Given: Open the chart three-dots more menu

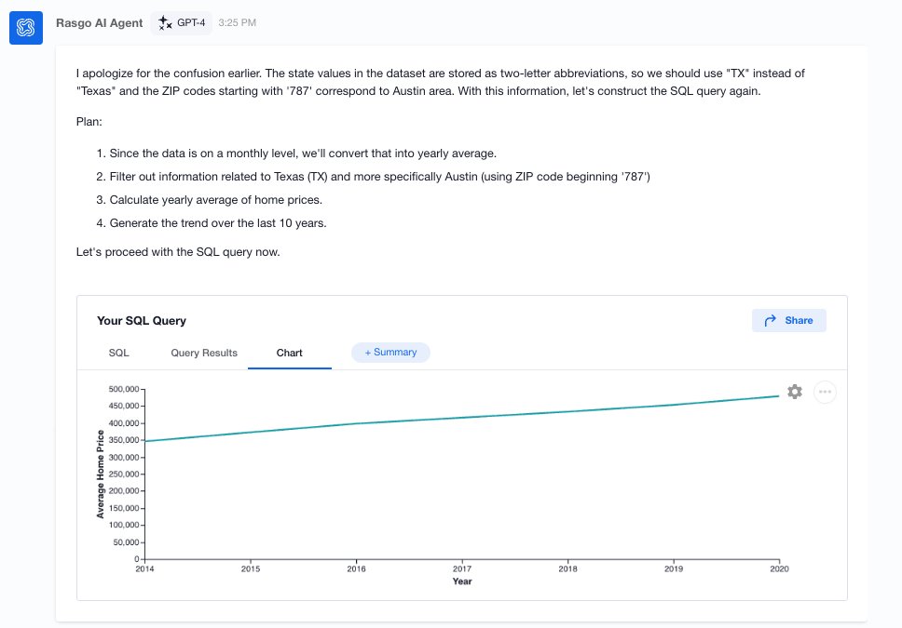Looking at the screenshot, I should [x=825, y=392].
